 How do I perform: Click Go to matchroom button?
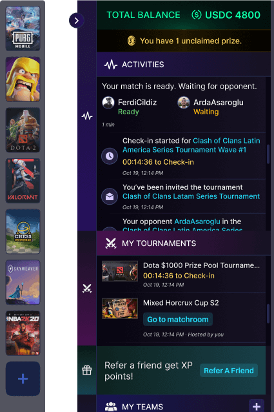178,319
